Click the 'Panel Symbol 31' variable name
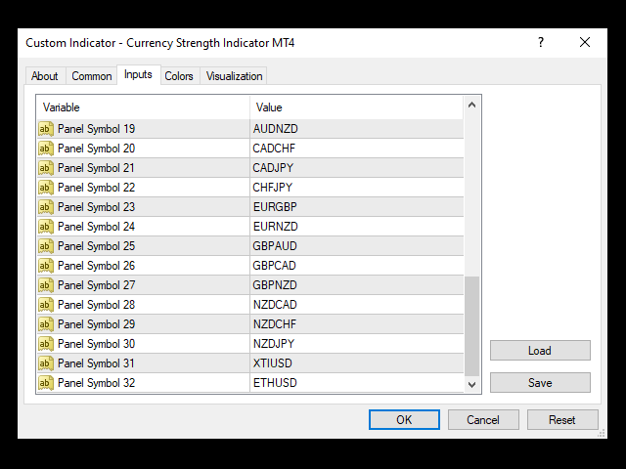The image size is (626, 469). 96,363
